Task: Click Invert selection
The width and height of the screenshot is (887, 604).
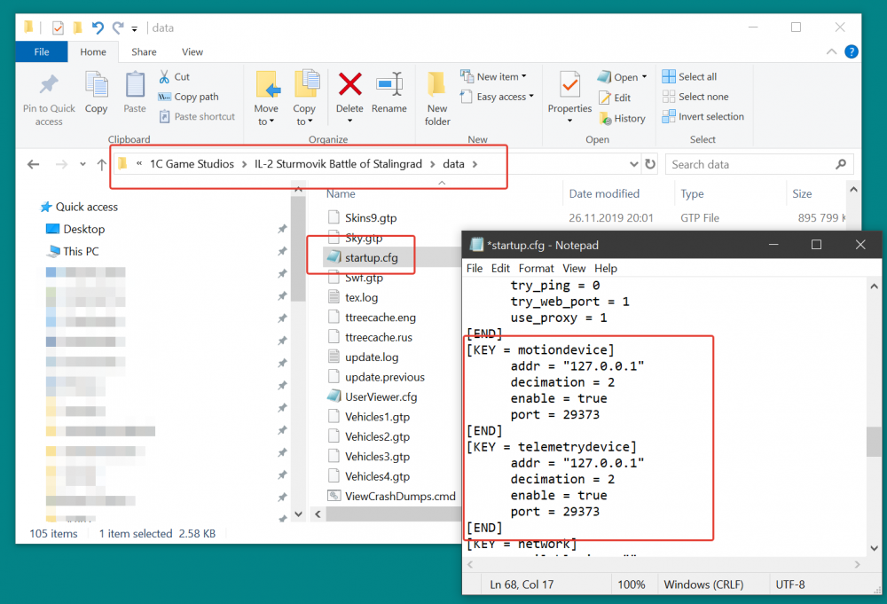Action: pos(703,116)
